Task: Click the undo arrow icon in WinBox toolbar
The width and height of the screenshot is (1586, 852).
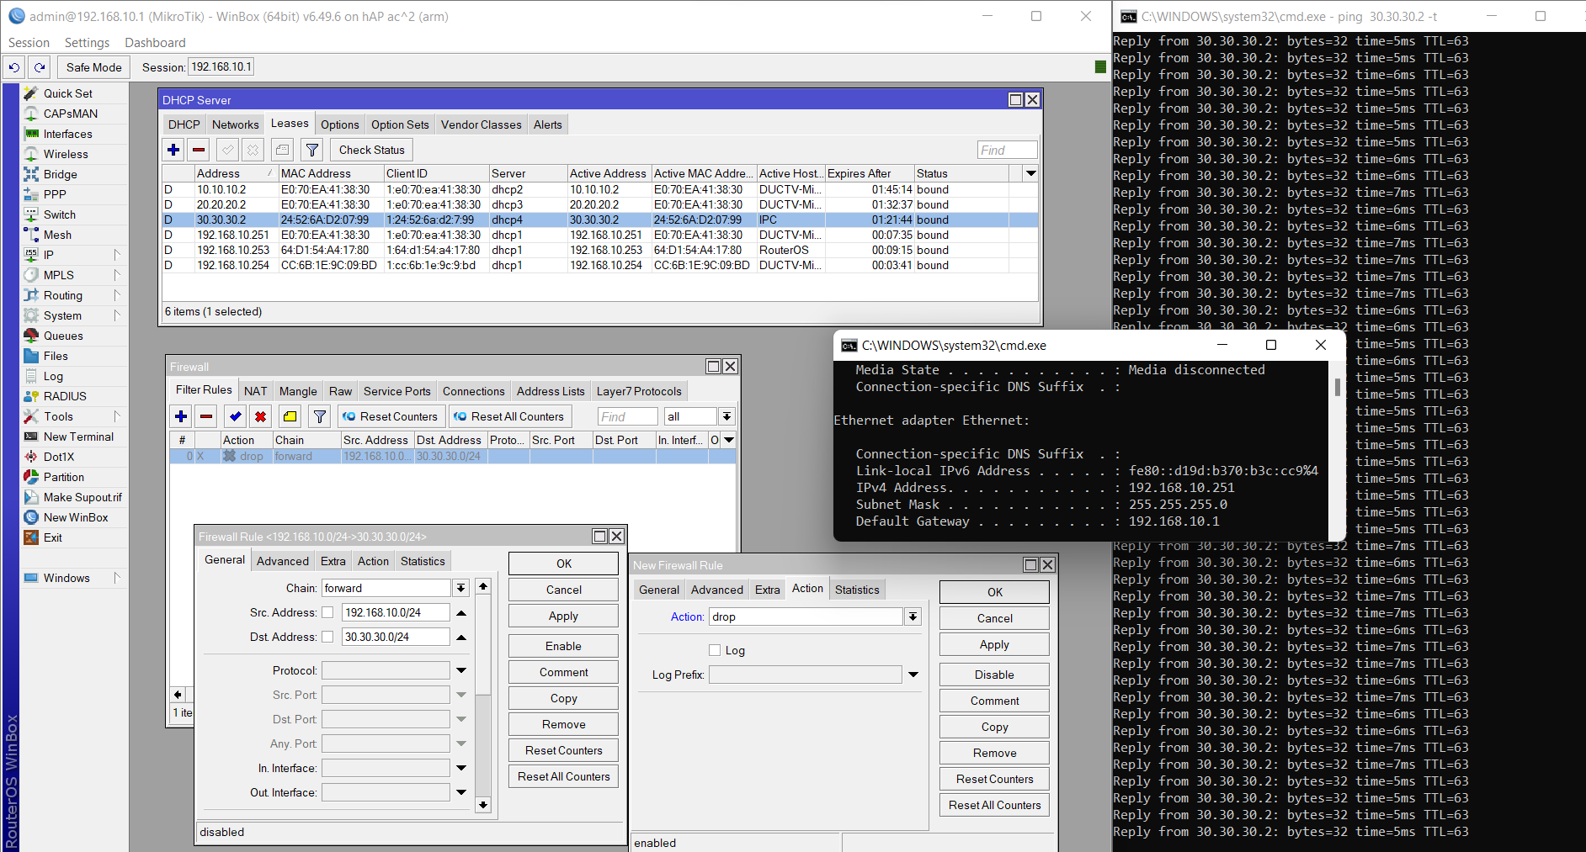Action: click(x=14, y=67)
